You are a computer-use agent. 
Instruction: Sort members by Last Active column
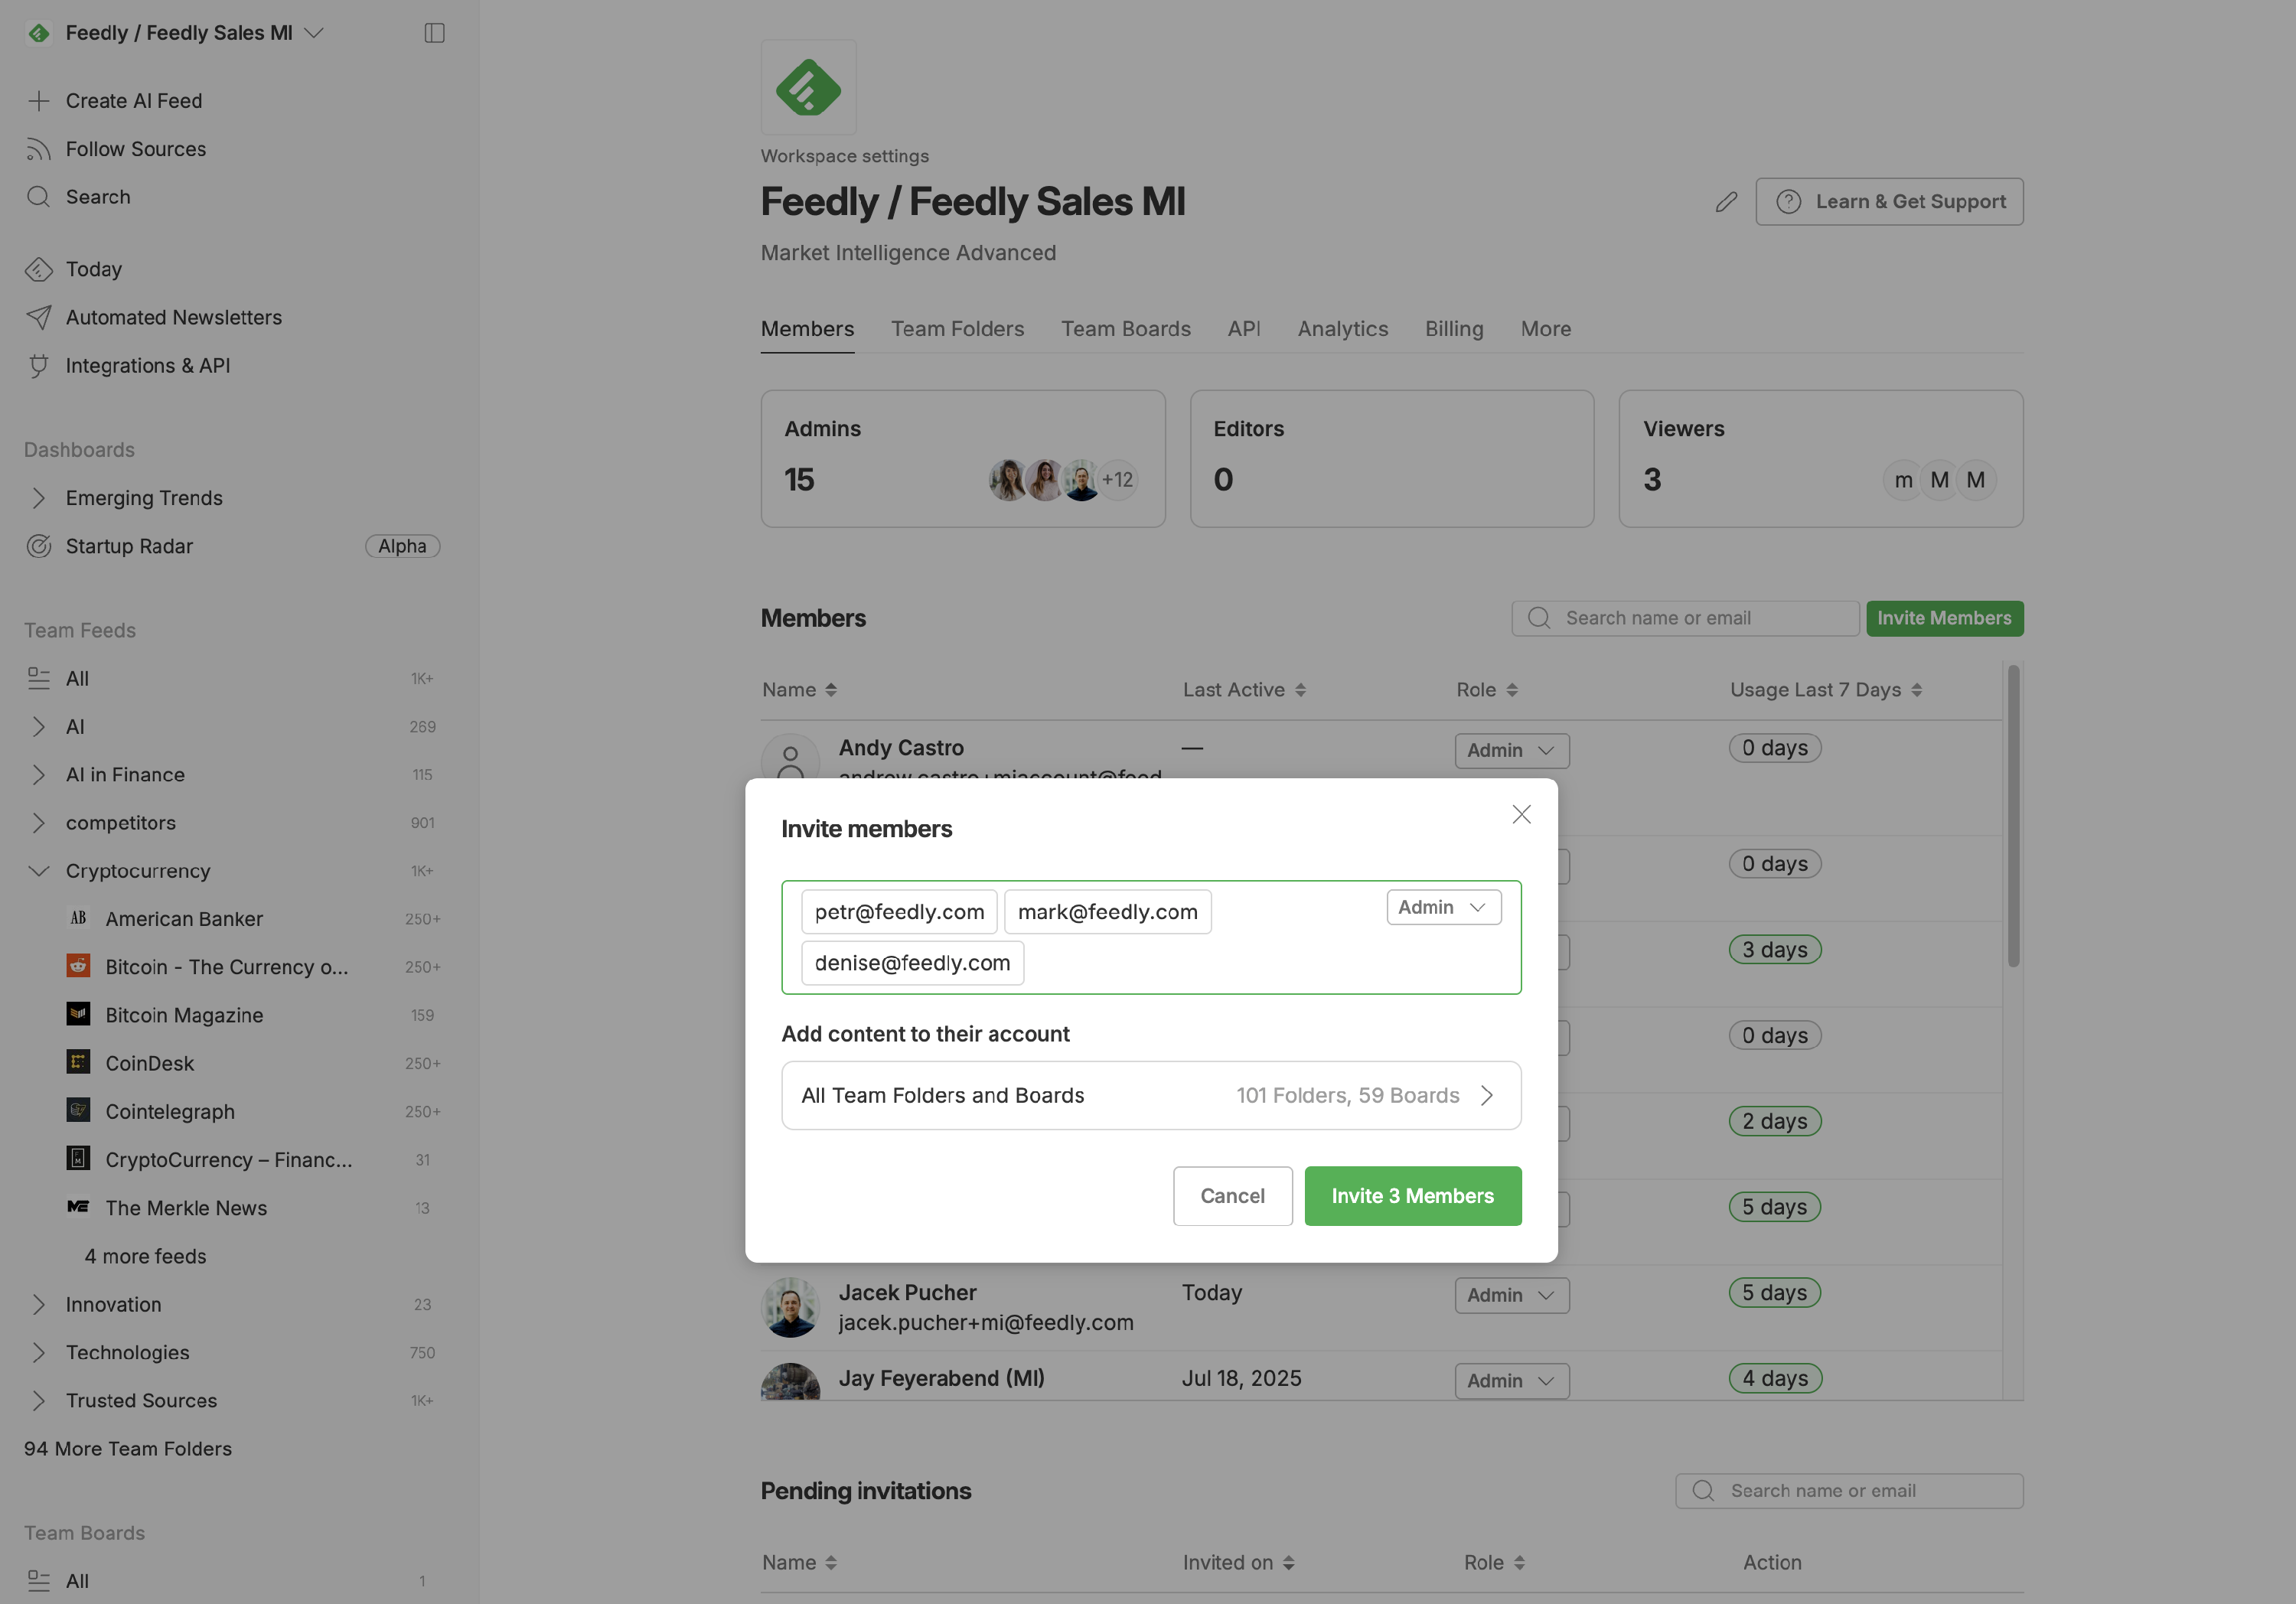point(1244,690)
